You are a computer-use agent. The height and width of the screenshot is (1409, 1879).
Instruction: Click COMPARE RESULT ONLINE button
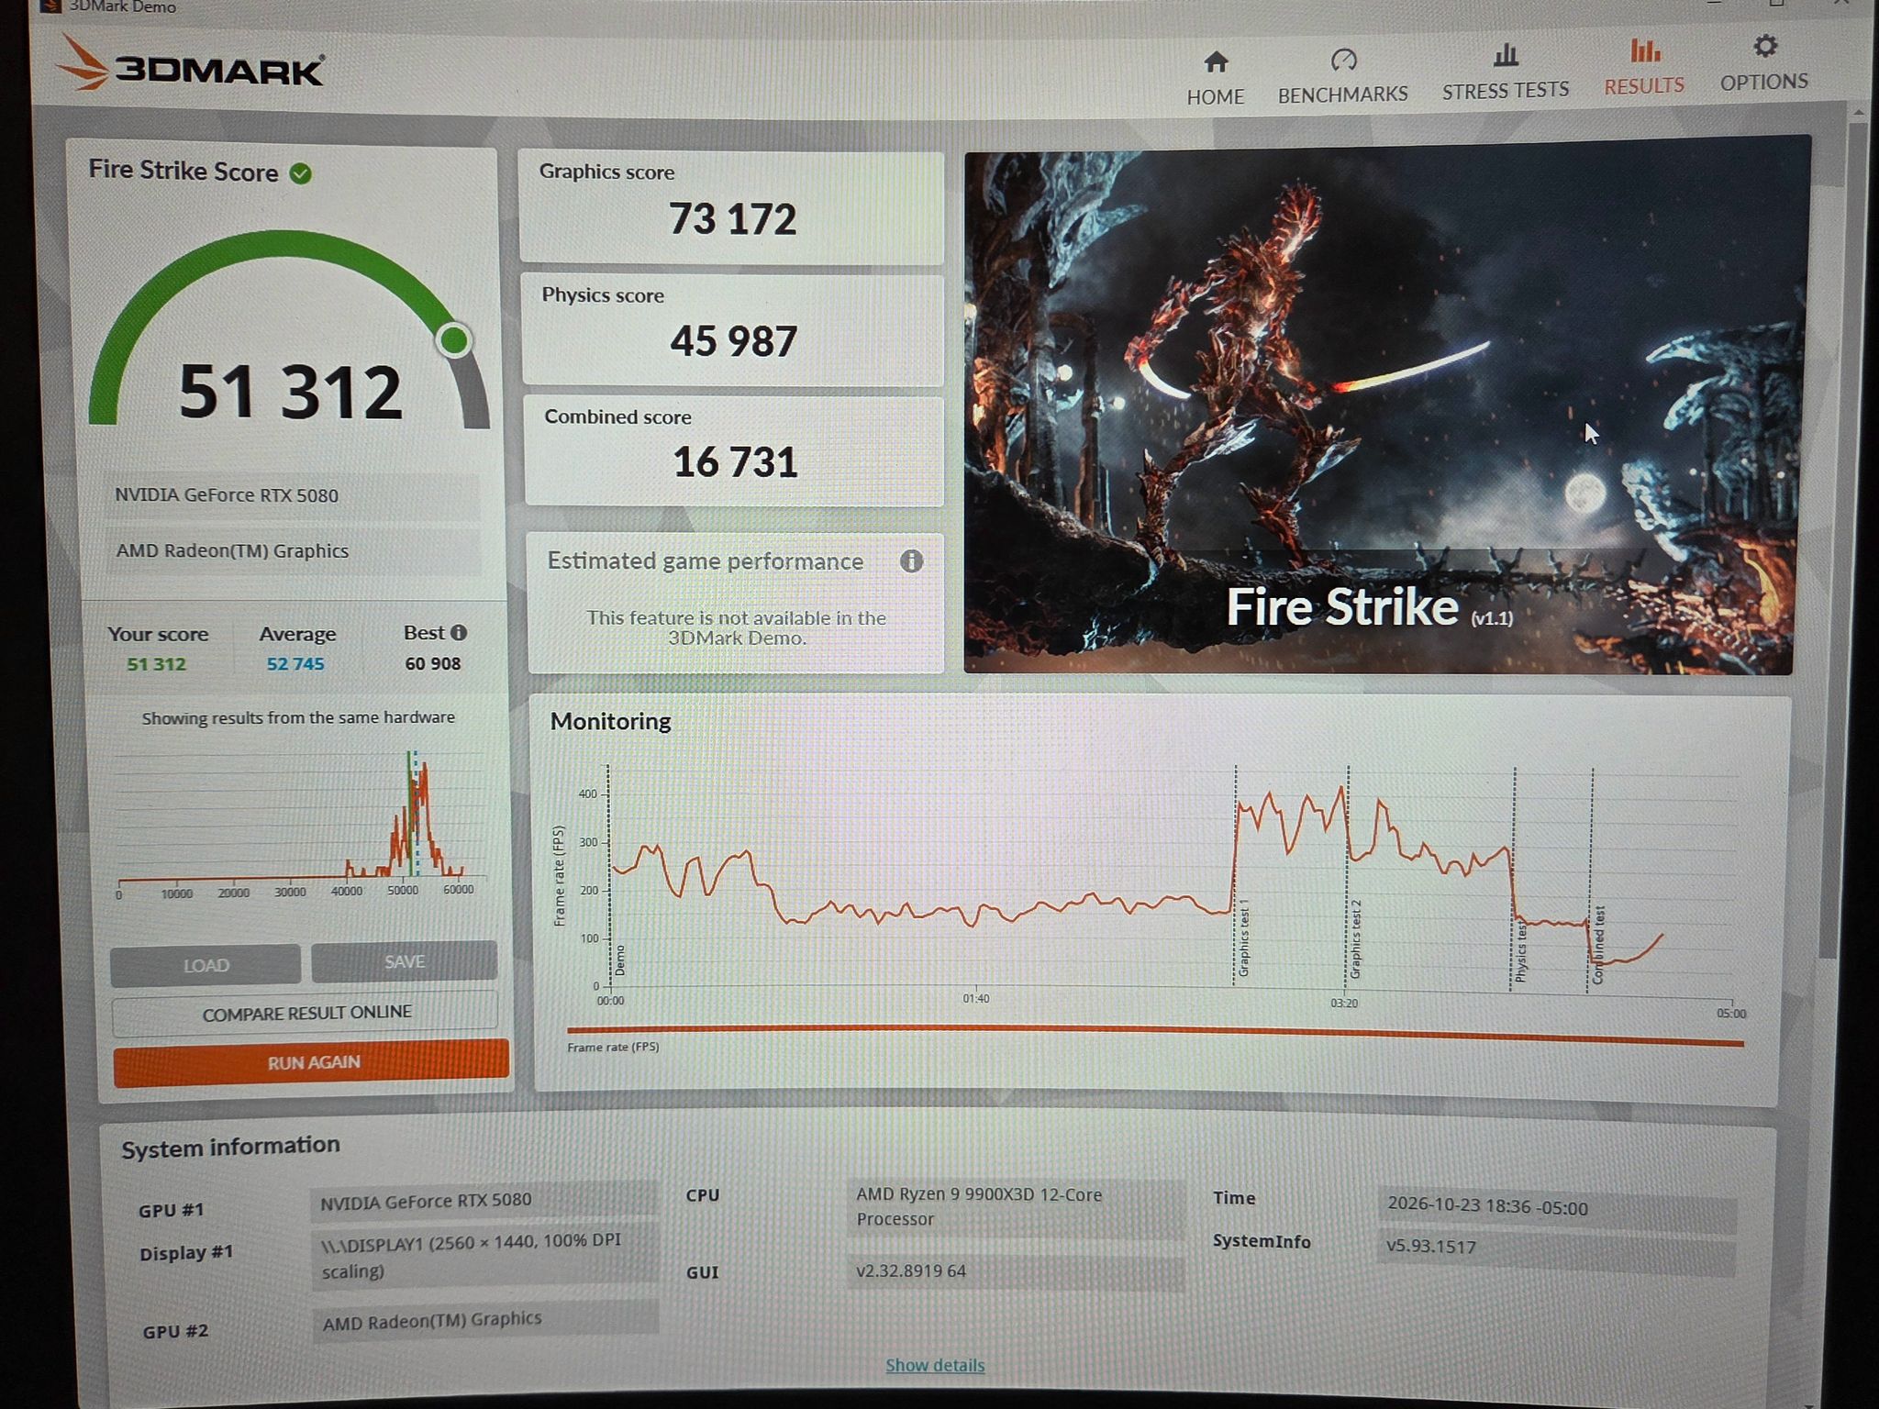point(306,1013)
